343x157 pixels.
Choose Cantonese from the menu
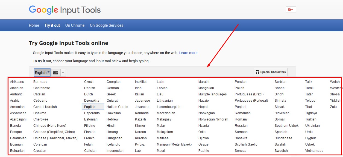click(x=42, y=88)
